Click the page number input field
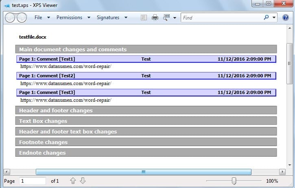 (32, 181)
